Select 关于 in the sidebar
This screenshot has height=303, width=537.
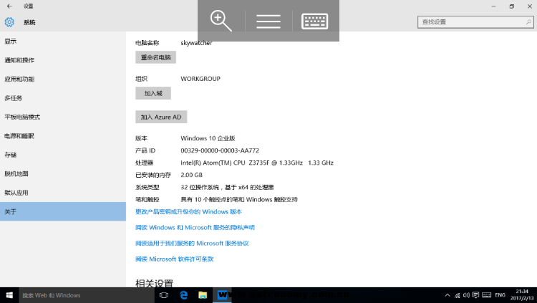click(63, 211)
